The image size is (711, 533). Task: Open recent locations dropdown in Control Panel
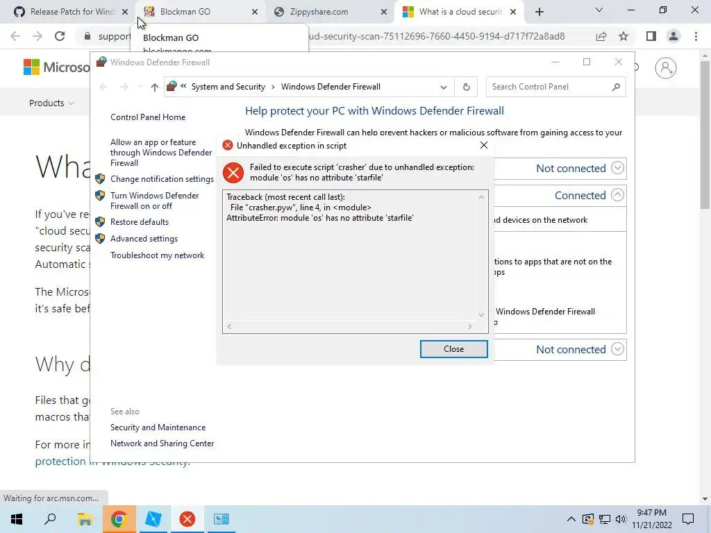140,87
